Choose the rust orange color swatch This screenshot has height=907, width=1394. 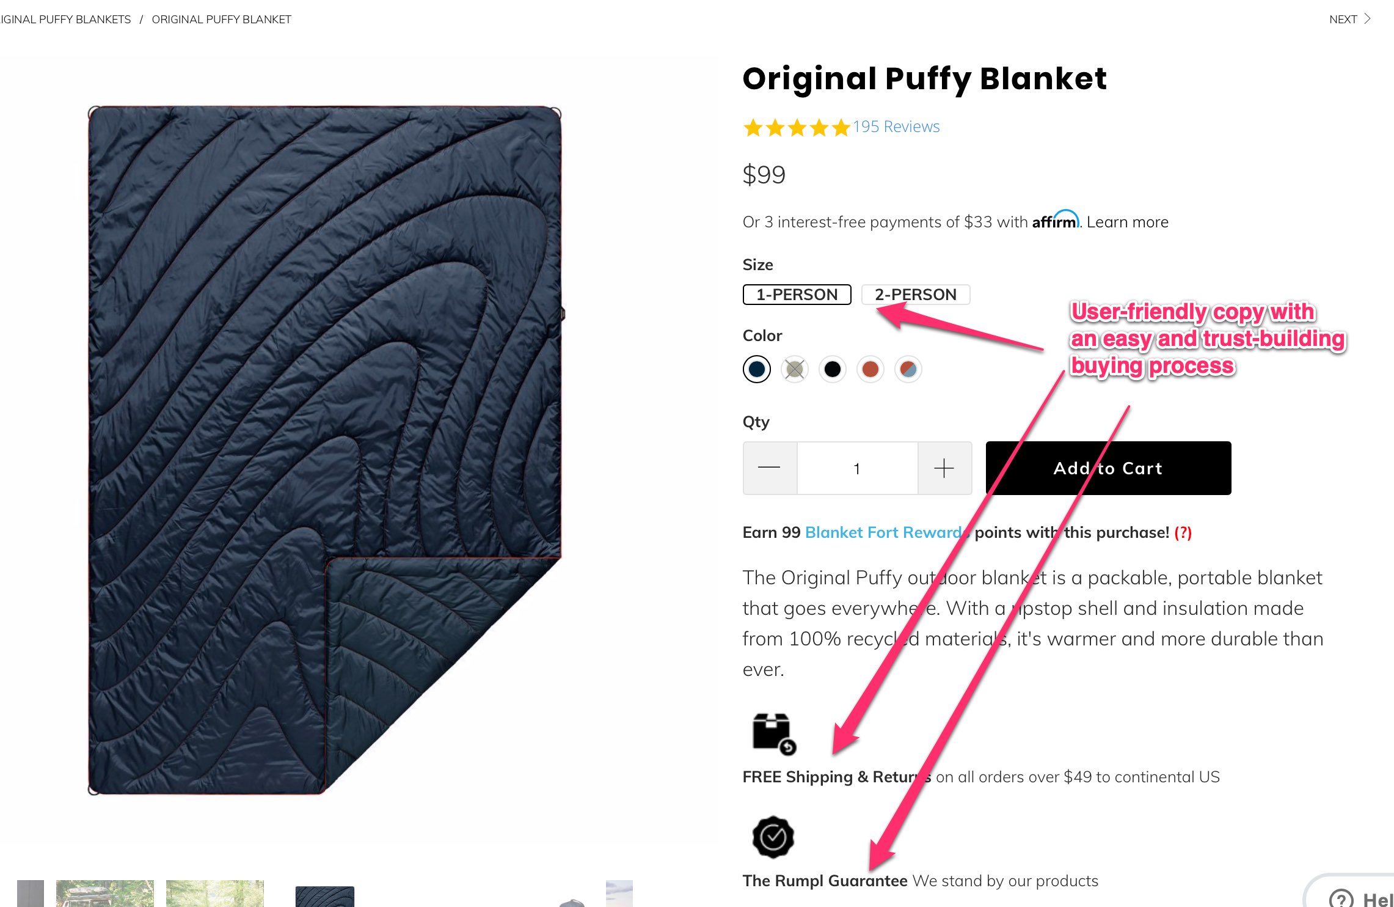click(870, 369)
